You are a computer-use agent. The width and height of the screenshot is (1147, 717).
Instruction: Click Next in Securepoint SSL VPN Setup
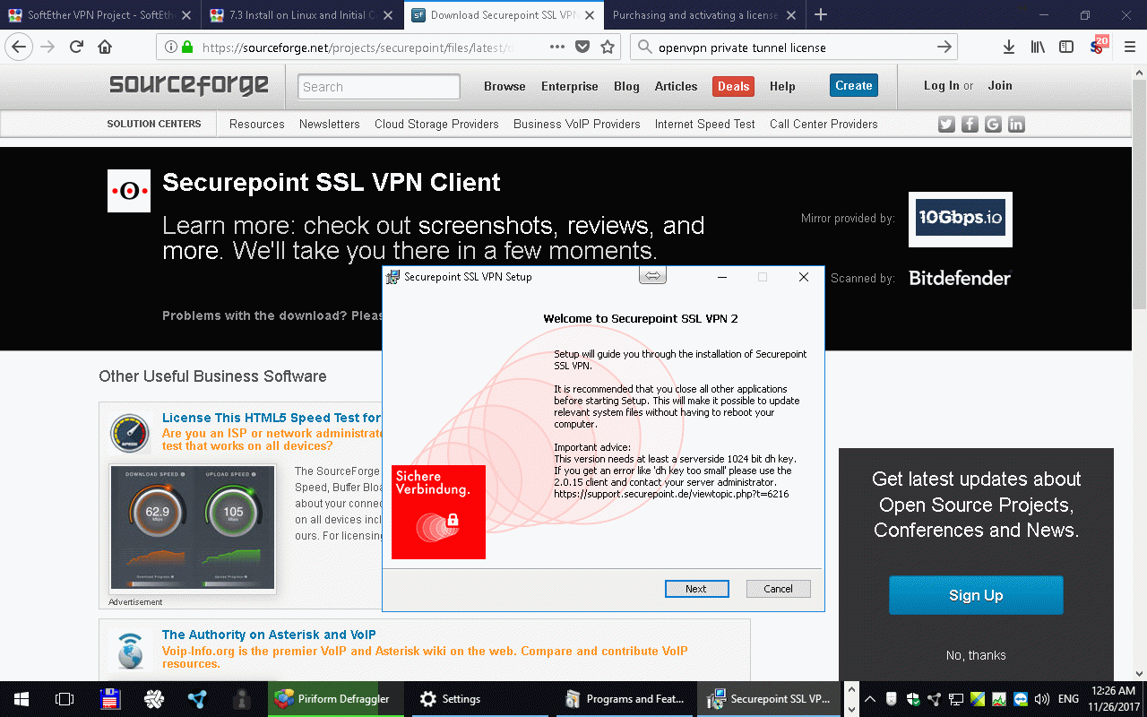click(696, 589)
